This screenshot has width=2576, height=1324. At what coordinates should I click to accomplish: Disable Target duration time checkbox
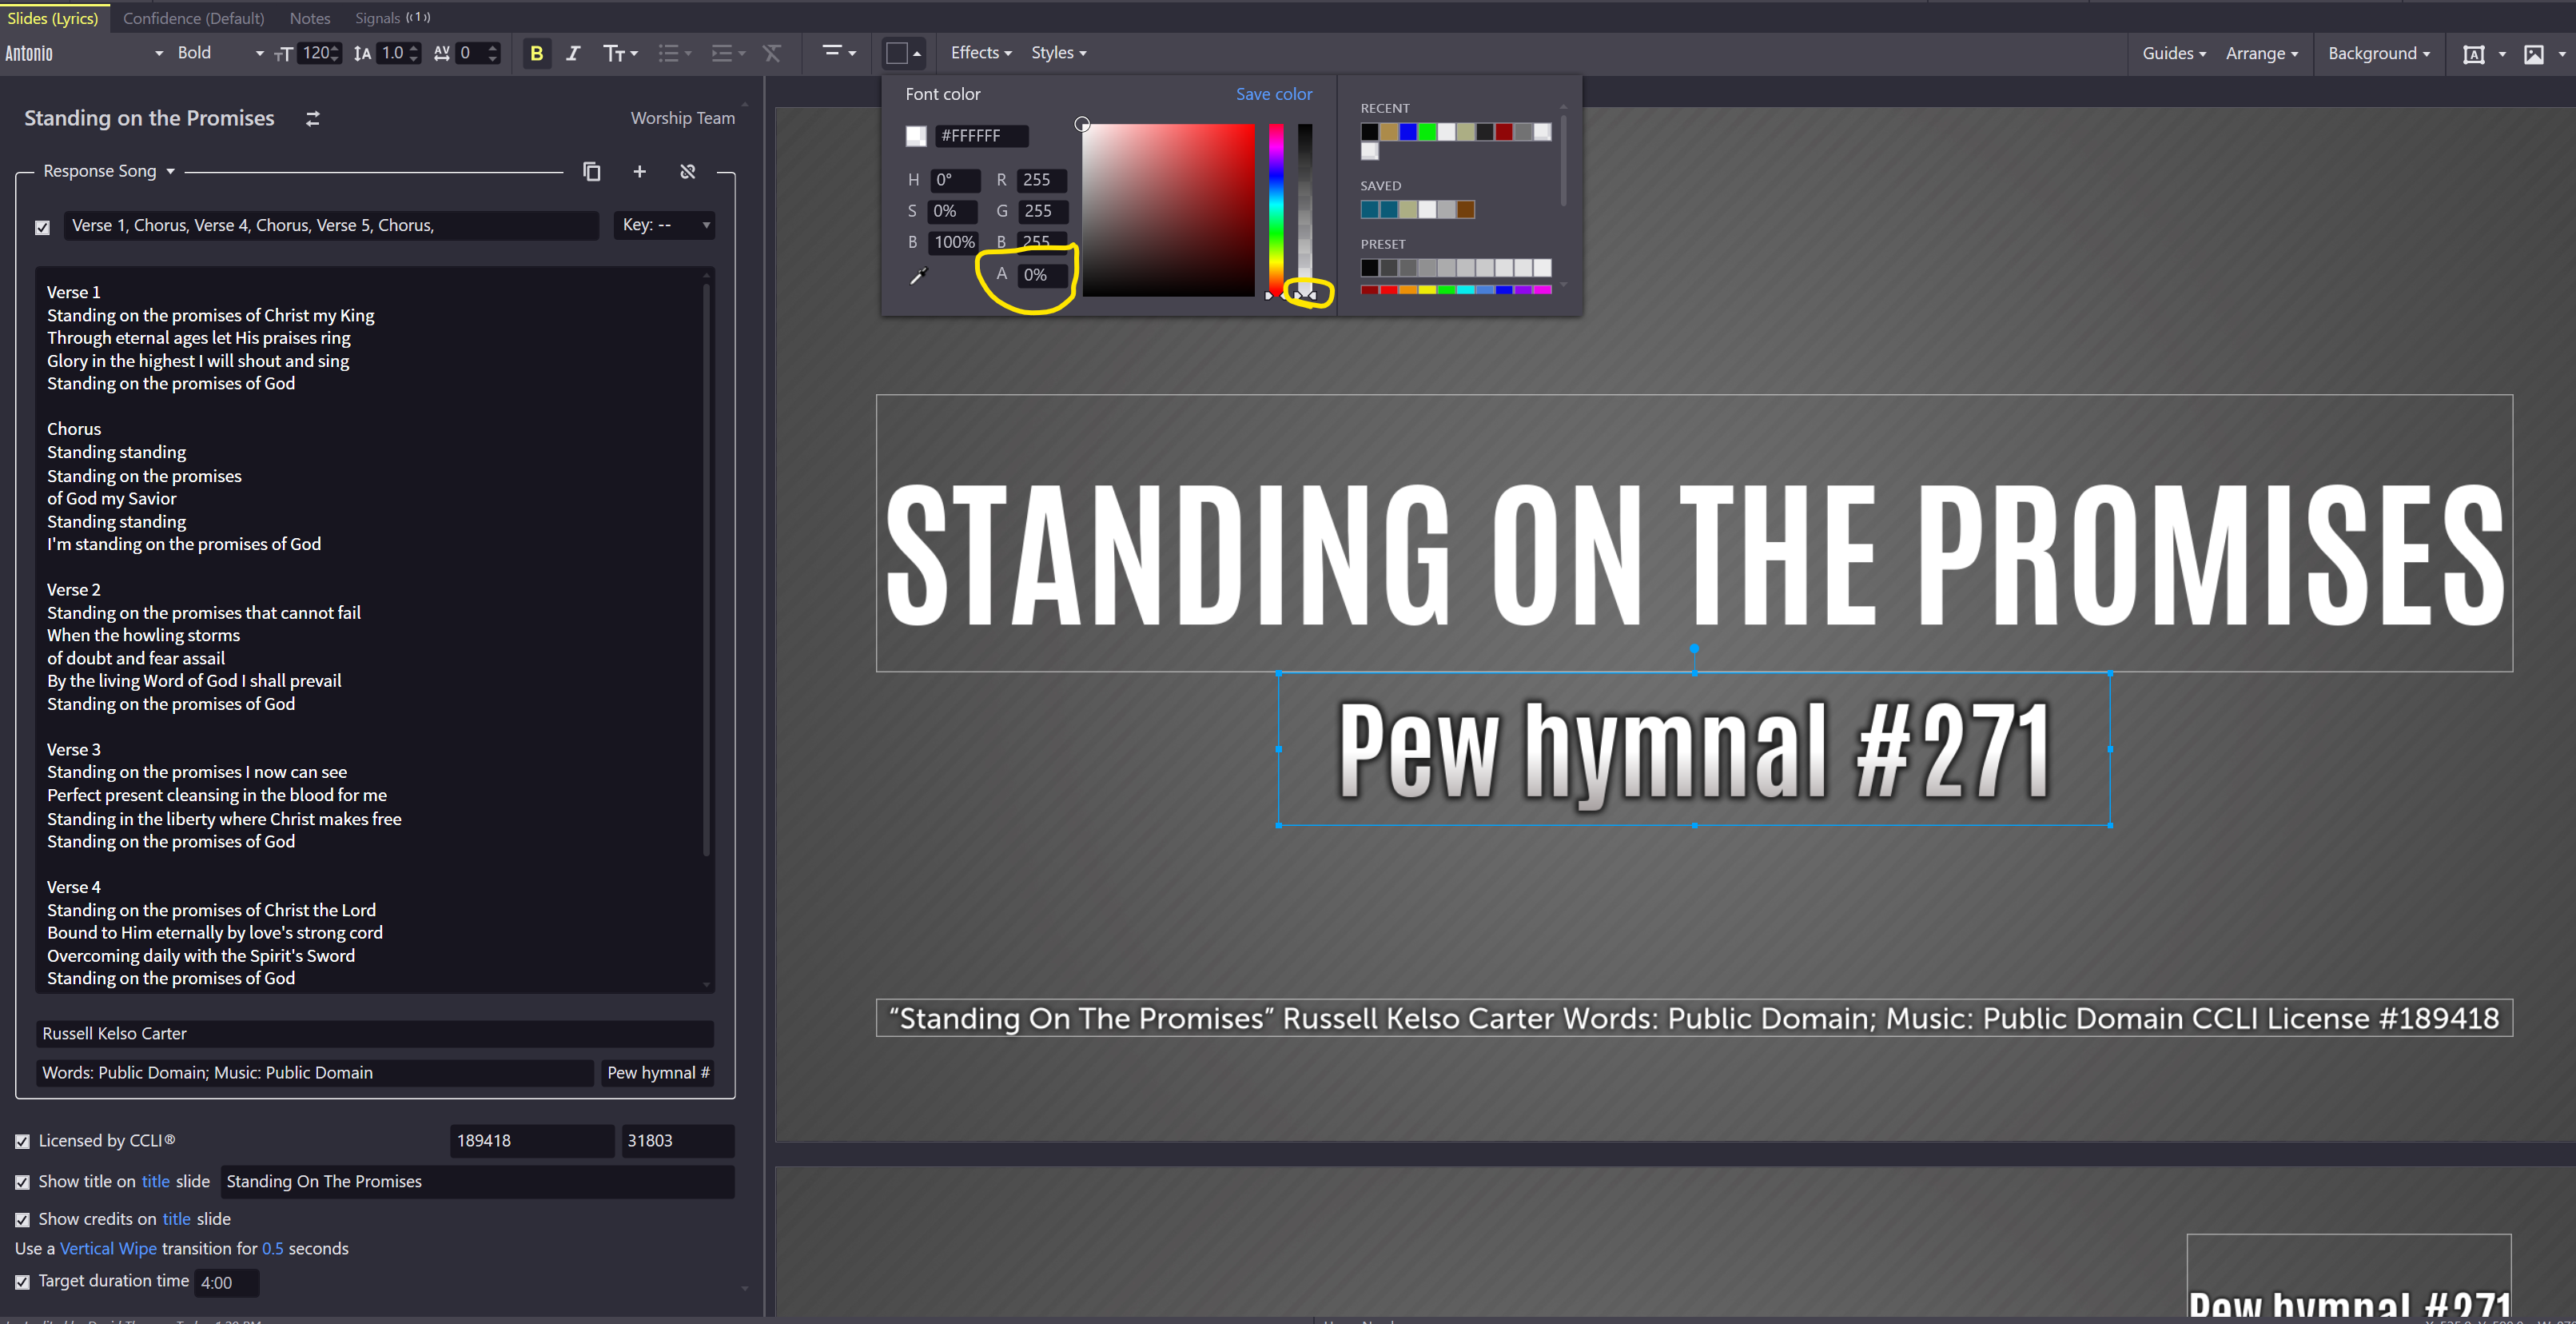[23, 1281]
